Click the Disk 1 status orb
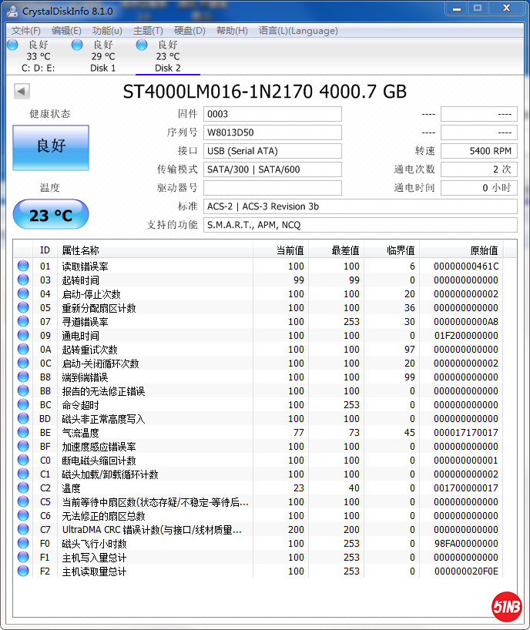Viewport: 530px width, 630px height. point(77,45)
